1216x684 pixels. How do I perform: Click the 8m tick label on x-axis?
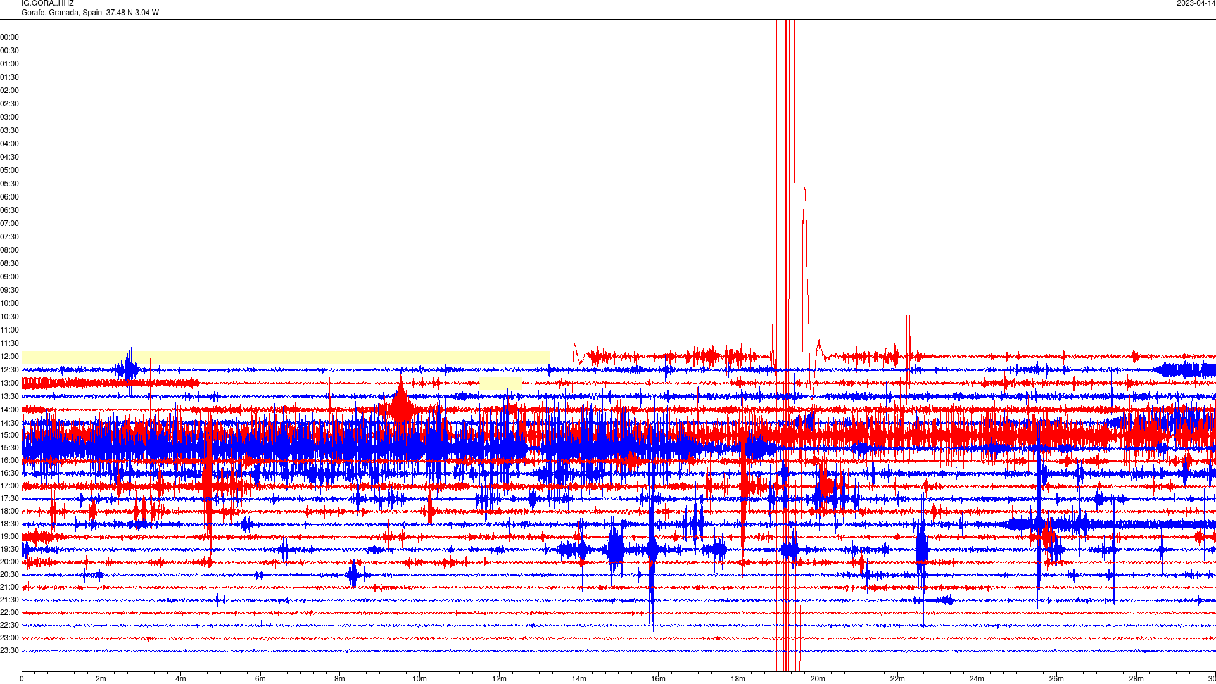pyautogui.click(x=340, y=679)
